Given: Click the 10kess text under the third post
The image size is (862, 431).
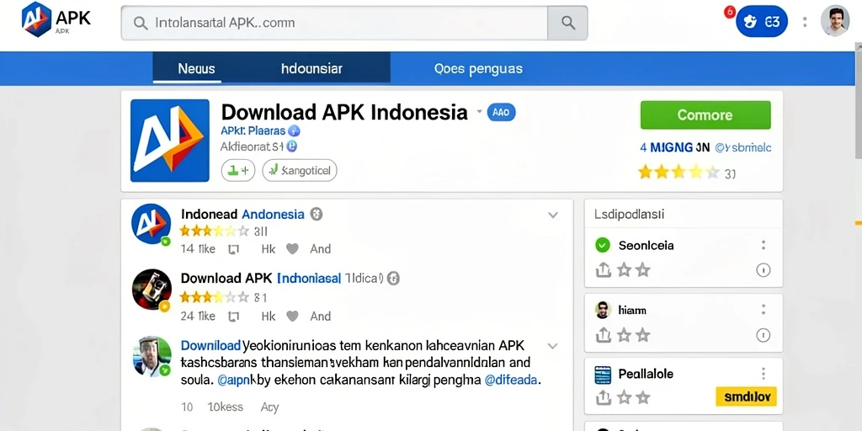Looking at the screenshot, I should [226, 407].
